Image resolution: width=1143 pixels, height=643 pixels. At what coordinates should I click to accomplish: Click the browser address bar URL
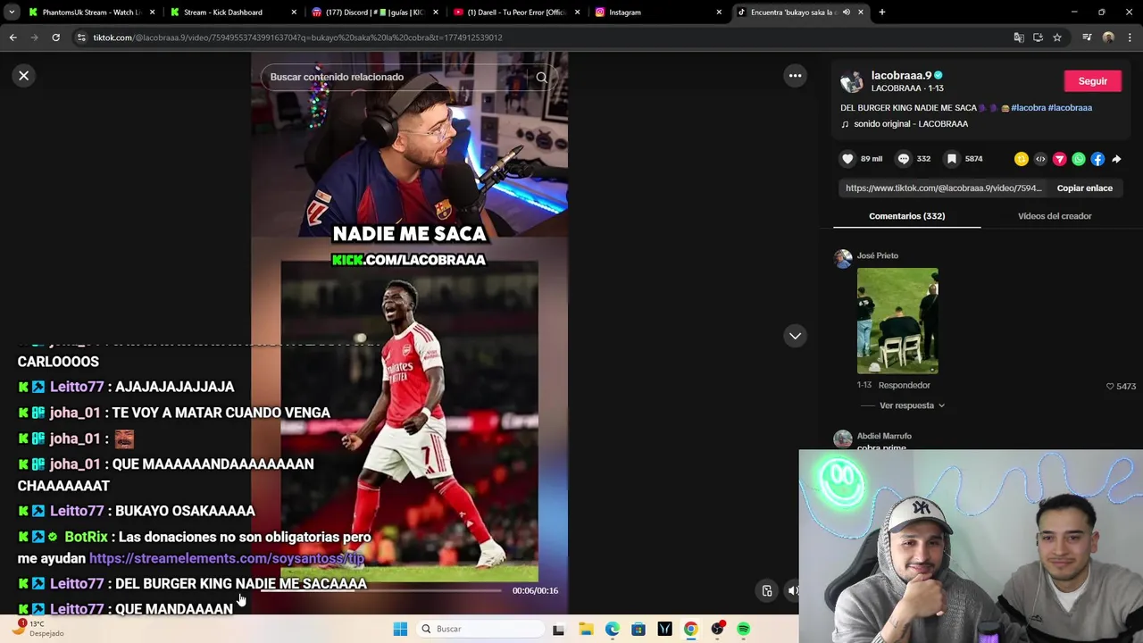(297, 38)
